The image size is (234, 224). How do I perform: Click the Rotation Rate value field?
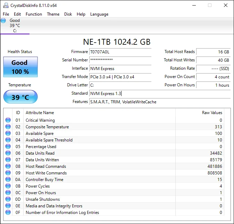[214, 68]
